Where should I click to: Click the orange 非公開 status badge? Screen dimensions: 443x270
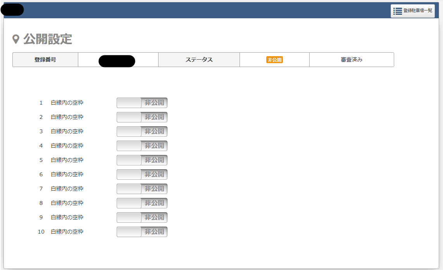[274, 60]
